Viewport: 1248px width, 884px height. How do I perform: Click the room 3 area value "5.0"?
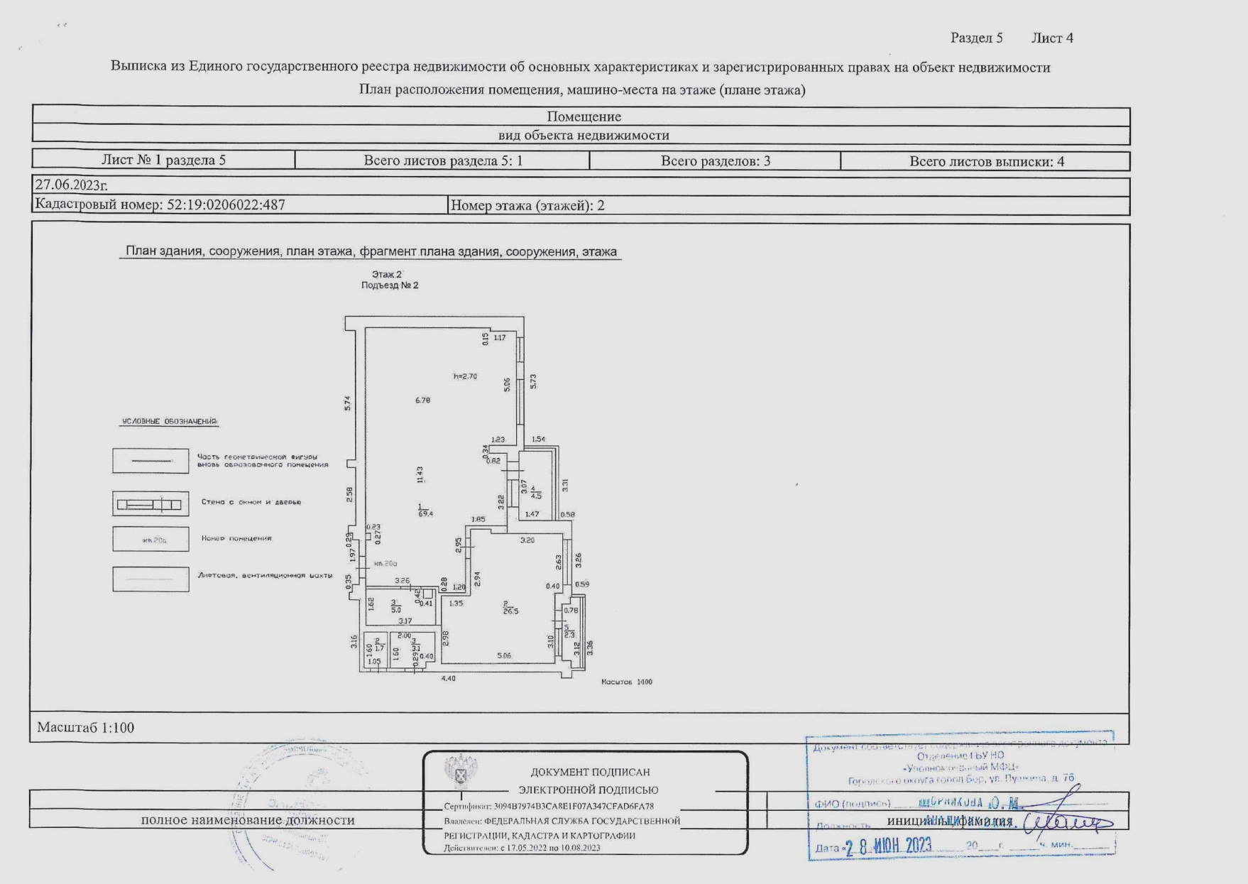[x=396, y=610]
